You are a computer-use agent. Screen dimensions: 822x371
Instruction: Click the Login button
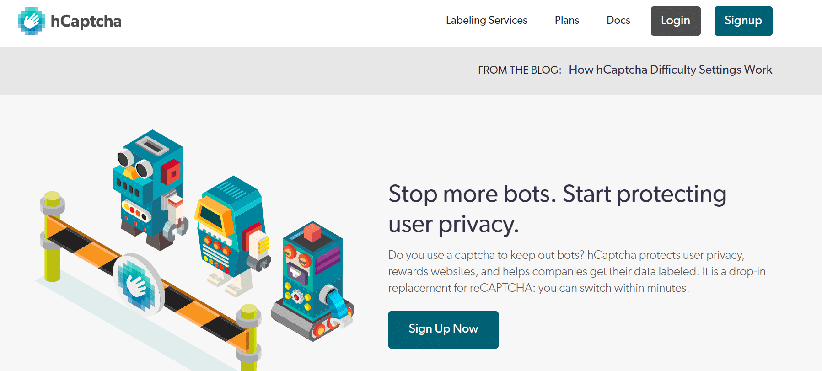(x=675, y=21)
